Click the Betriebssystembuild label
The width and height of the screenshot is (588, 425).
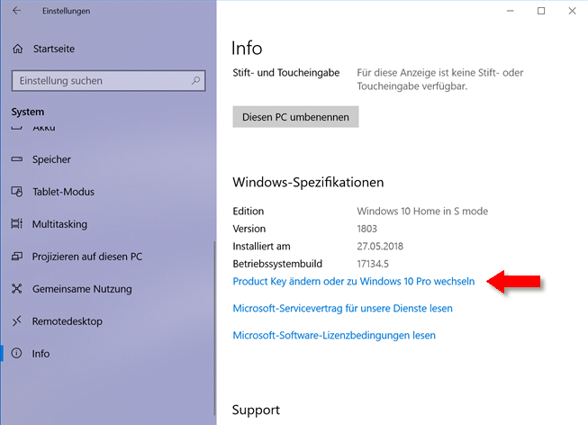[277, 264]
